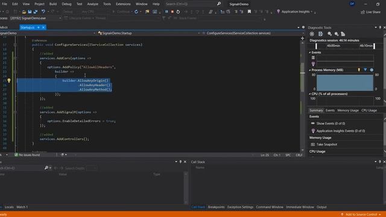
Task: Switch to Immediate Window tab
Action: [x=300, y=207]
